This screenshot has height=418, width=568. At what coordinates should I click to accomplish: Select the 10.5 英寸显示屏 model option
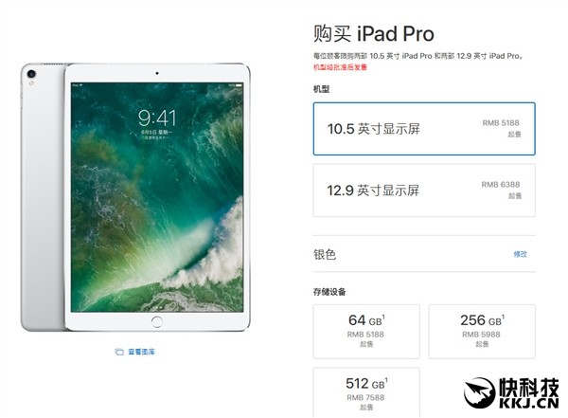pos(424,129)
